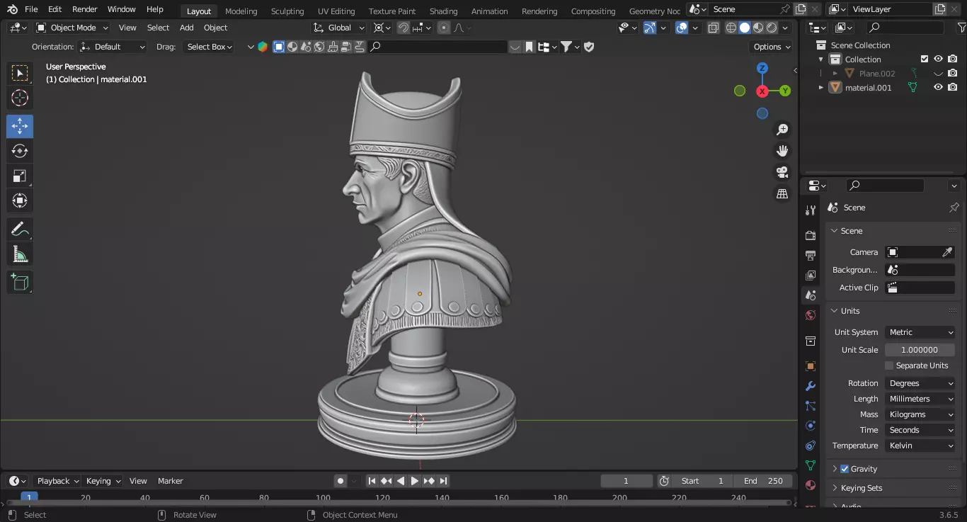Screen dimensions: 967x522
Task: Enable Separate Units checkbox
Action: [889, 365]
